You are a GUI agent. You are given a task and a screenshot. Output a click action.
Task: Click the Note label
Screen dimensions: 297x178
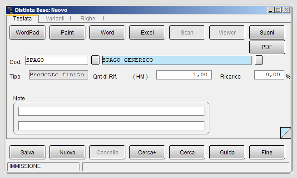point(19,98)
